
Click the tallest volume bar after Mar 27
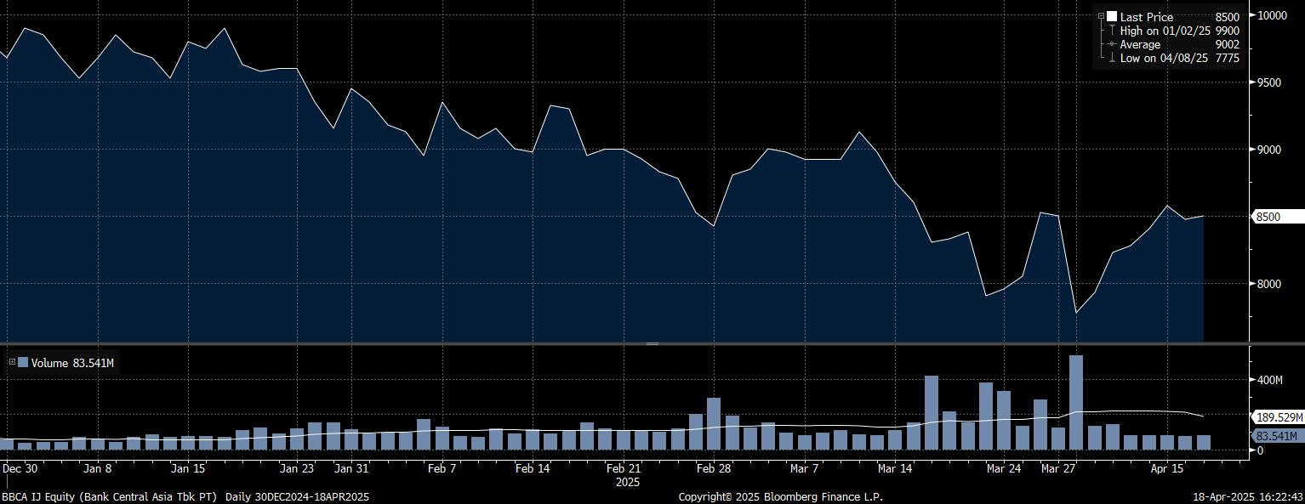[x=1076, y=402]
